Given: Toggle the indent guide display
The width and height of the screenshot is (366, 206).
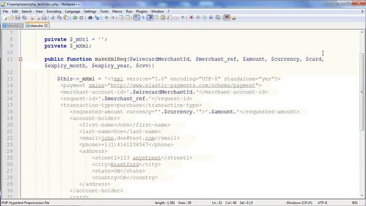Looking at the screenshot, I should 150,18.
